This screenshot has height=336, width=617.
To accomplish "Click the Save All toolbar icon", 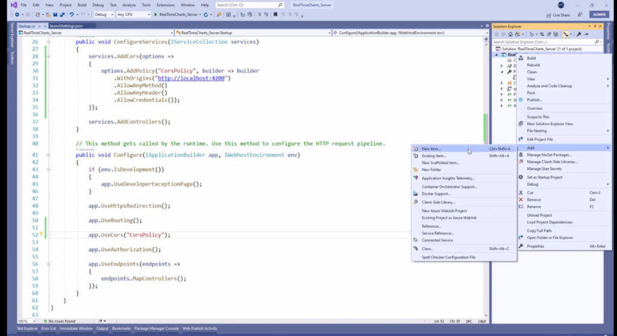I will pyautogui.click(x=62, y=14).
